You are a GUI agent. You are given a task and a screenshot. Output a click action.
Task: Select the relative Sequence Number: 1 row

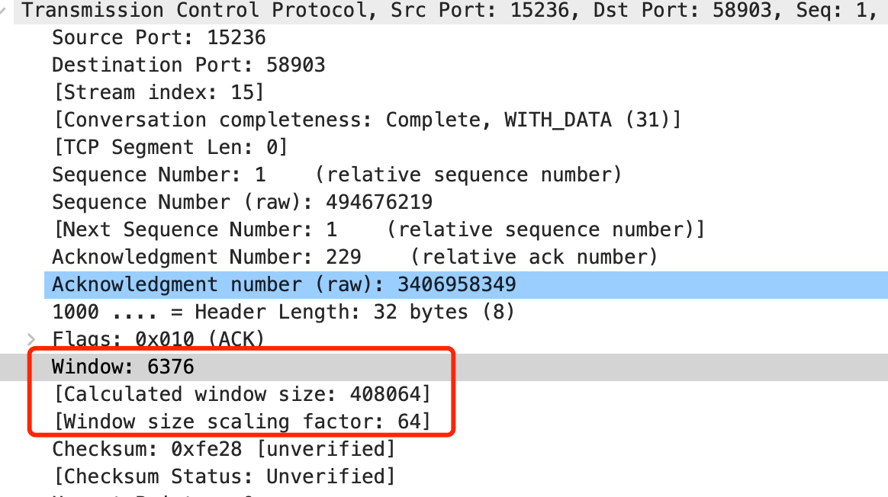pyautogui.click(x=336, y=175)
